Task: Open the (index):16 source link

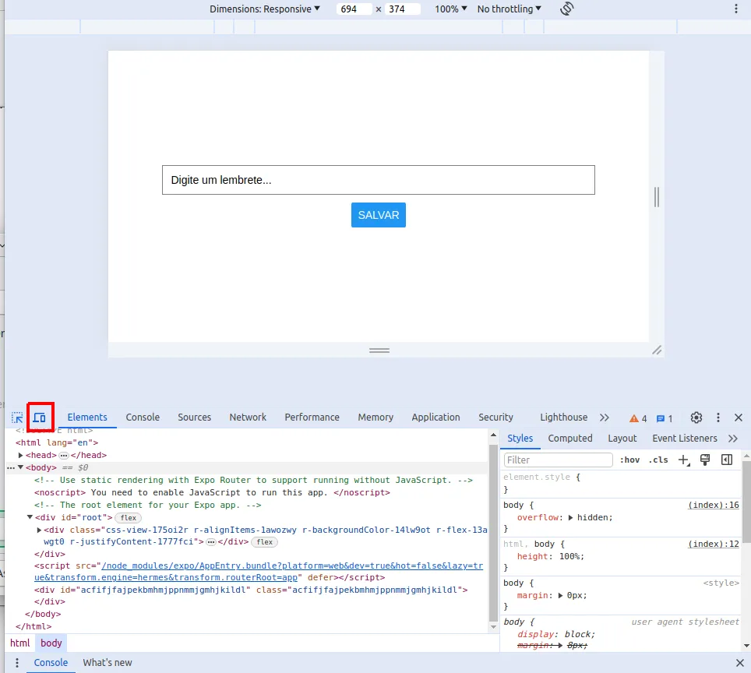Action: 714,505
